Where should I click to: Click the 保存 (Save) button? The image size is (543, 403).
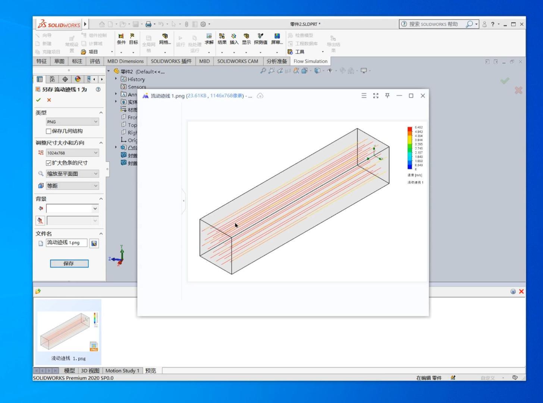pos(69,263)
